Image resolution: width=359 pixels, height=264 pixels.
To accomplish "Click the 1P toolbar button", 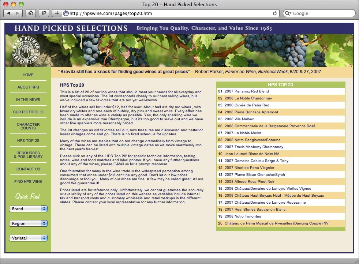I will tap(44, 13).
